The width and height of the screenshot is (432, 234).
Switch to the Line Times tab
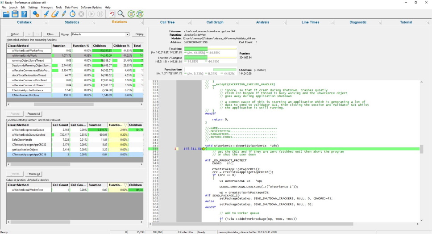point(310,22)
